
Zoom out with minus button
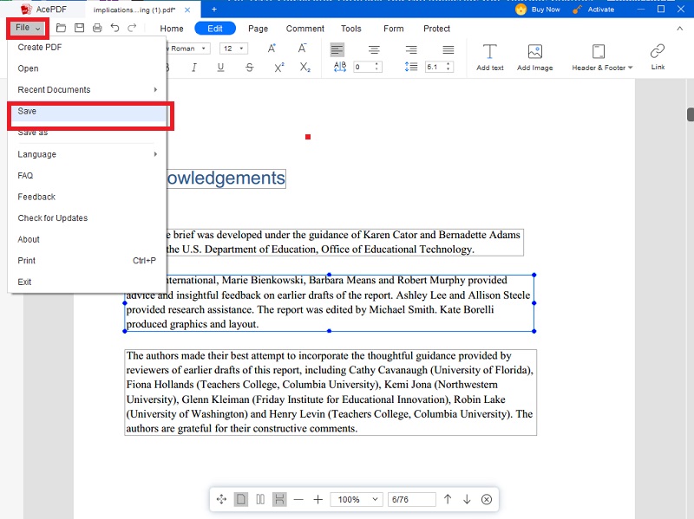click(298, 500)
